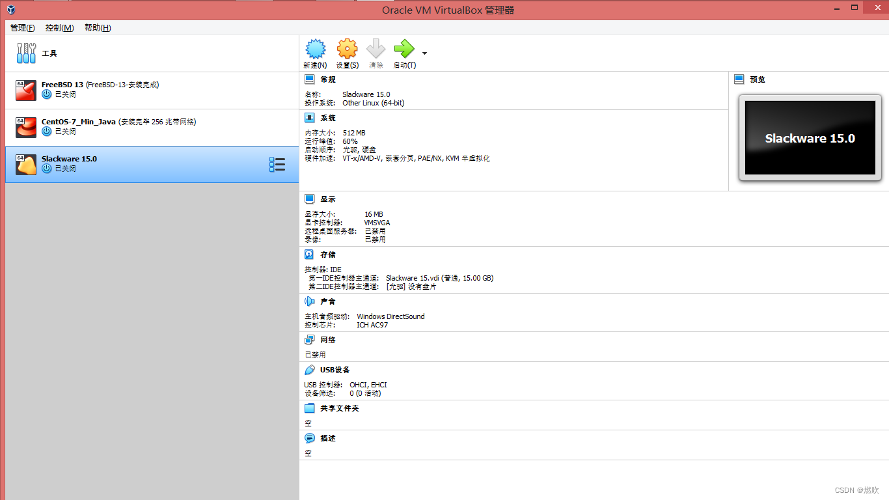The height and width of the screenshot is (500, 889).
Task: Click the acceleration value starting VT-x/AMD-V
Action: 416,158
